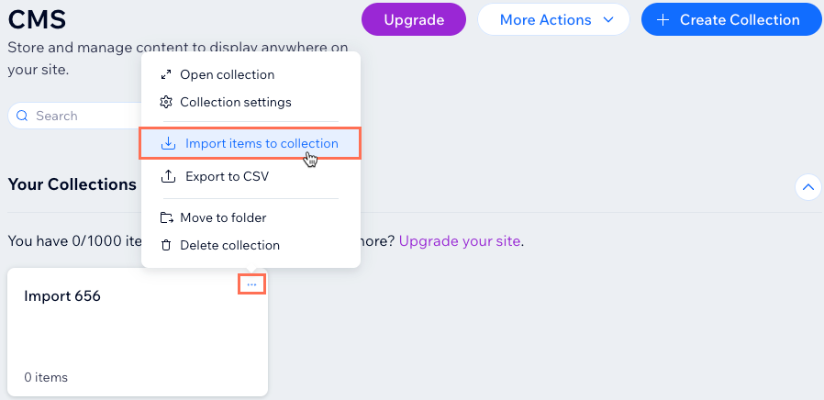Click the expand arrows icon beside Open collection

point(166,74)
